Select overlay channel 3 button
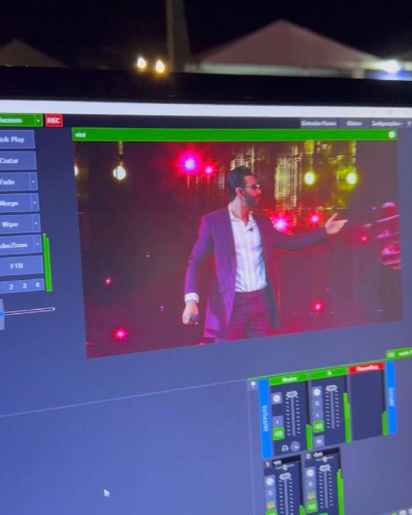 (24, 286)
